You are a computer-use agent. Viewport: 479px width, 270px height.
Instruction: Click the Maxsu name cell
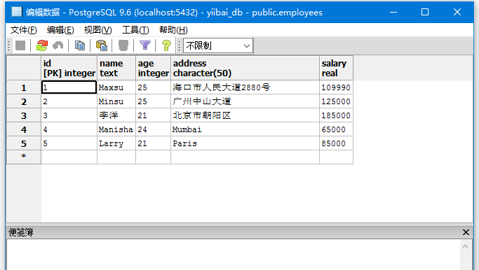(x=116, y=87)
